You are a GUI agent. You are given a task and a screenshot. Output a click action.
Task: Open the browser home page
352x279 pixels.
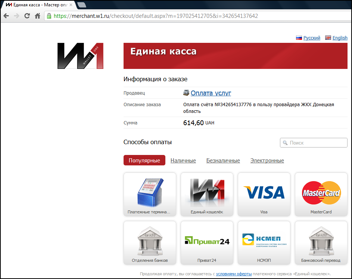37,16
